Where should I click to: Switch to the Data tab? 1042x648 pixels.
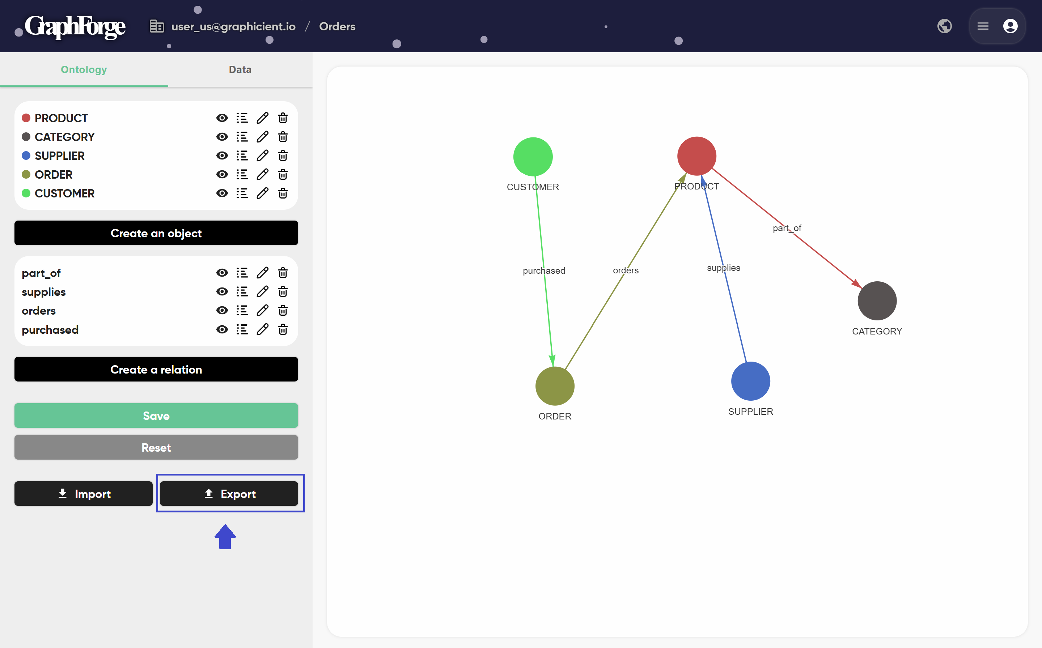click(240, 69)
